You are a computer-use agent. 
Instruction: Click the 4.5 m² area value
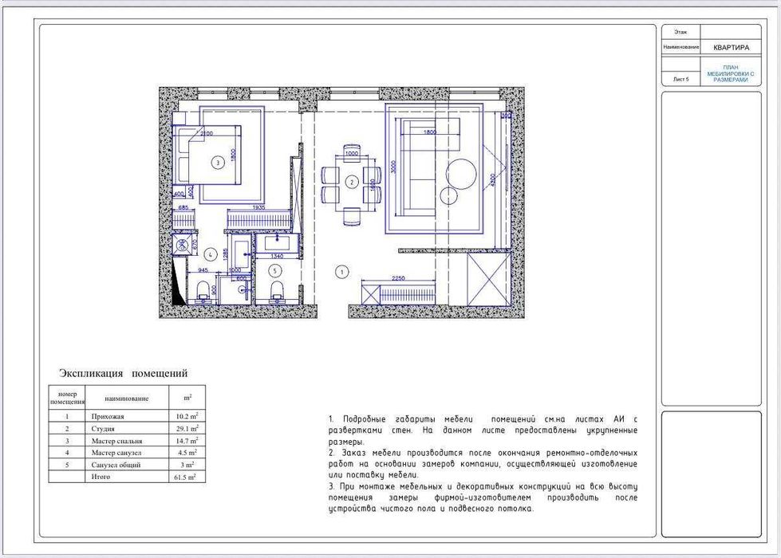[187, 453]
